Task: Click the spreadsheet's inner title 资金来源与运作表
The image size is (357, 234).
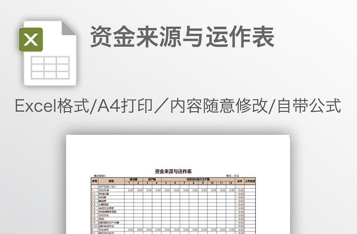Action: 173,171
